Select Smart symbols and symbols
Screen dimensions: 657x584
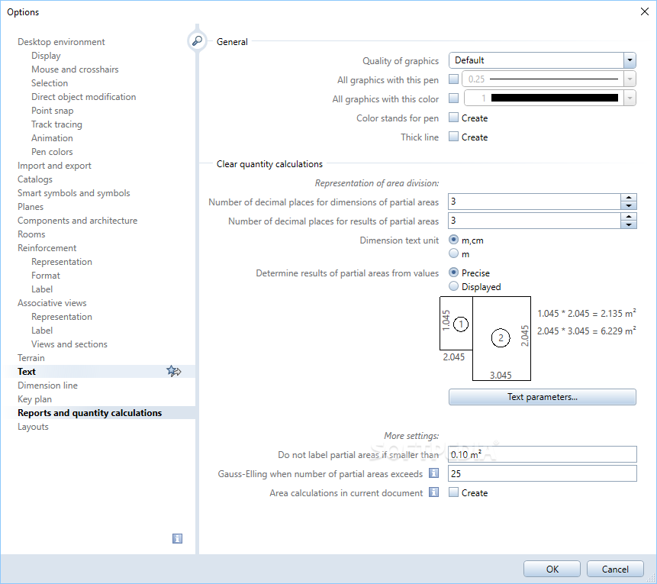coord(74,193)
